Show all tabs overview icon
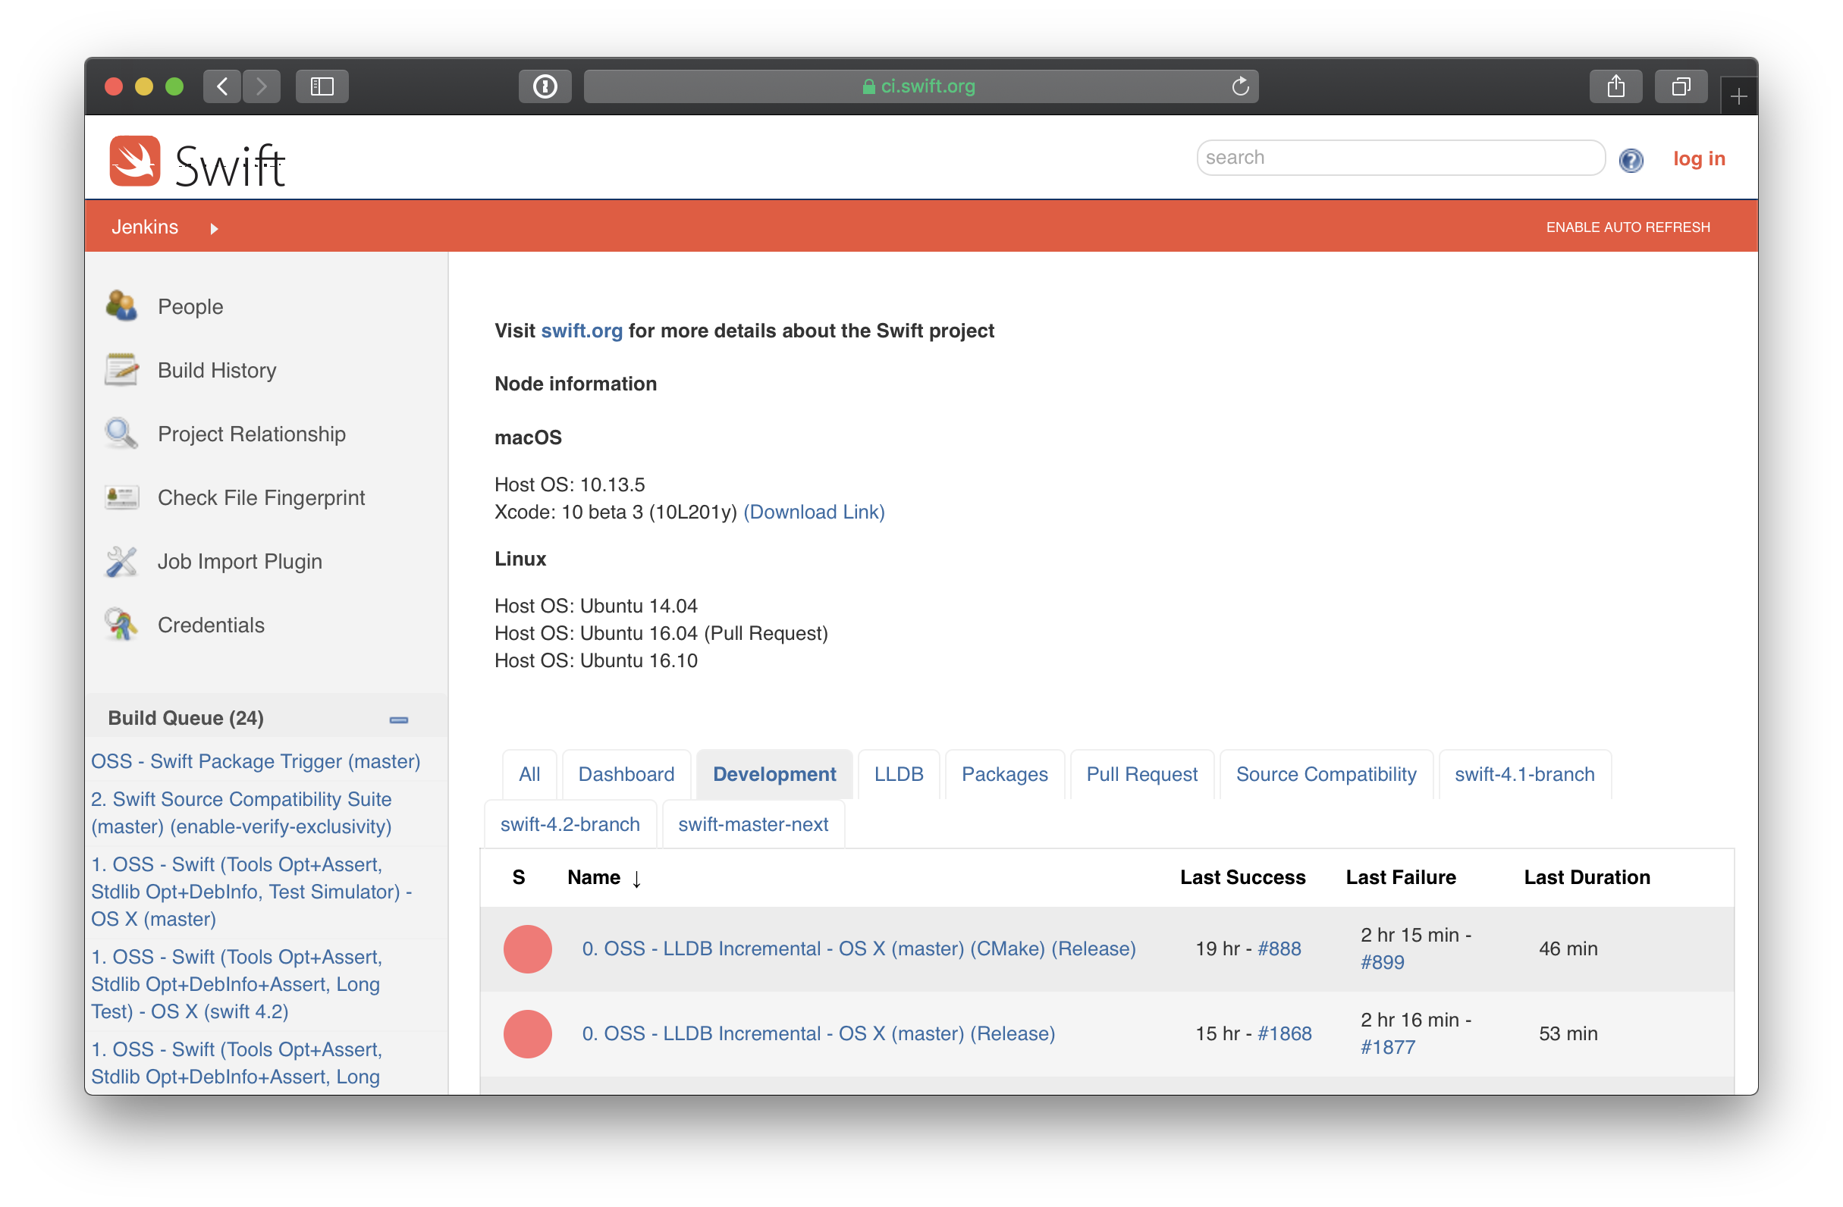 click(x=1681, y=86)
